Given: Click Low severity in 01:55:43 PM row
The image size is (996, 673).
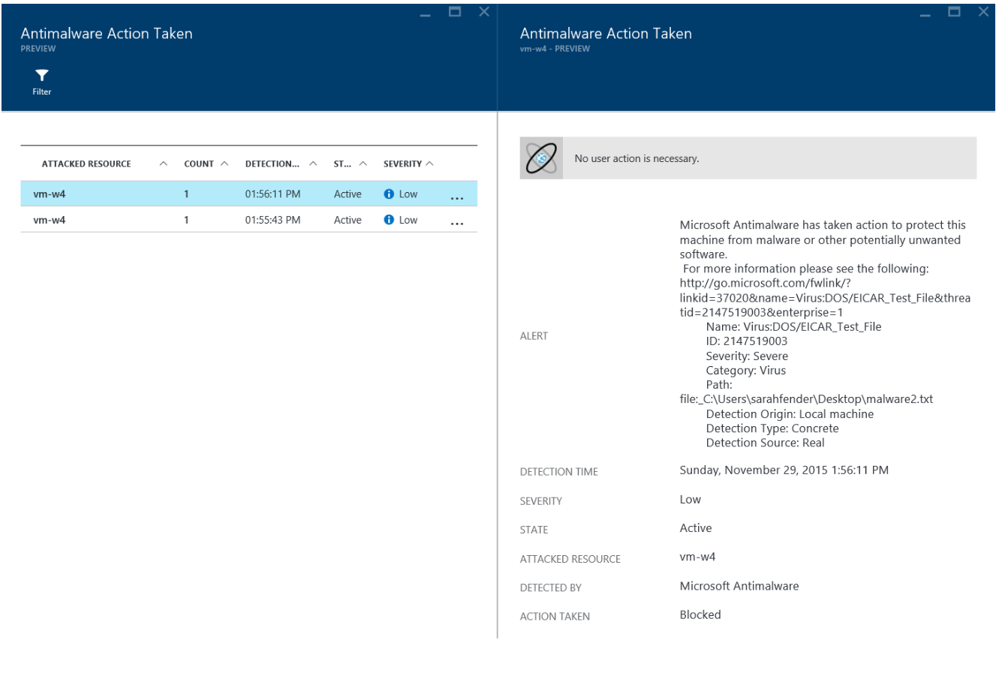Looking at the screenshot, I should click(x=408, y=220).
